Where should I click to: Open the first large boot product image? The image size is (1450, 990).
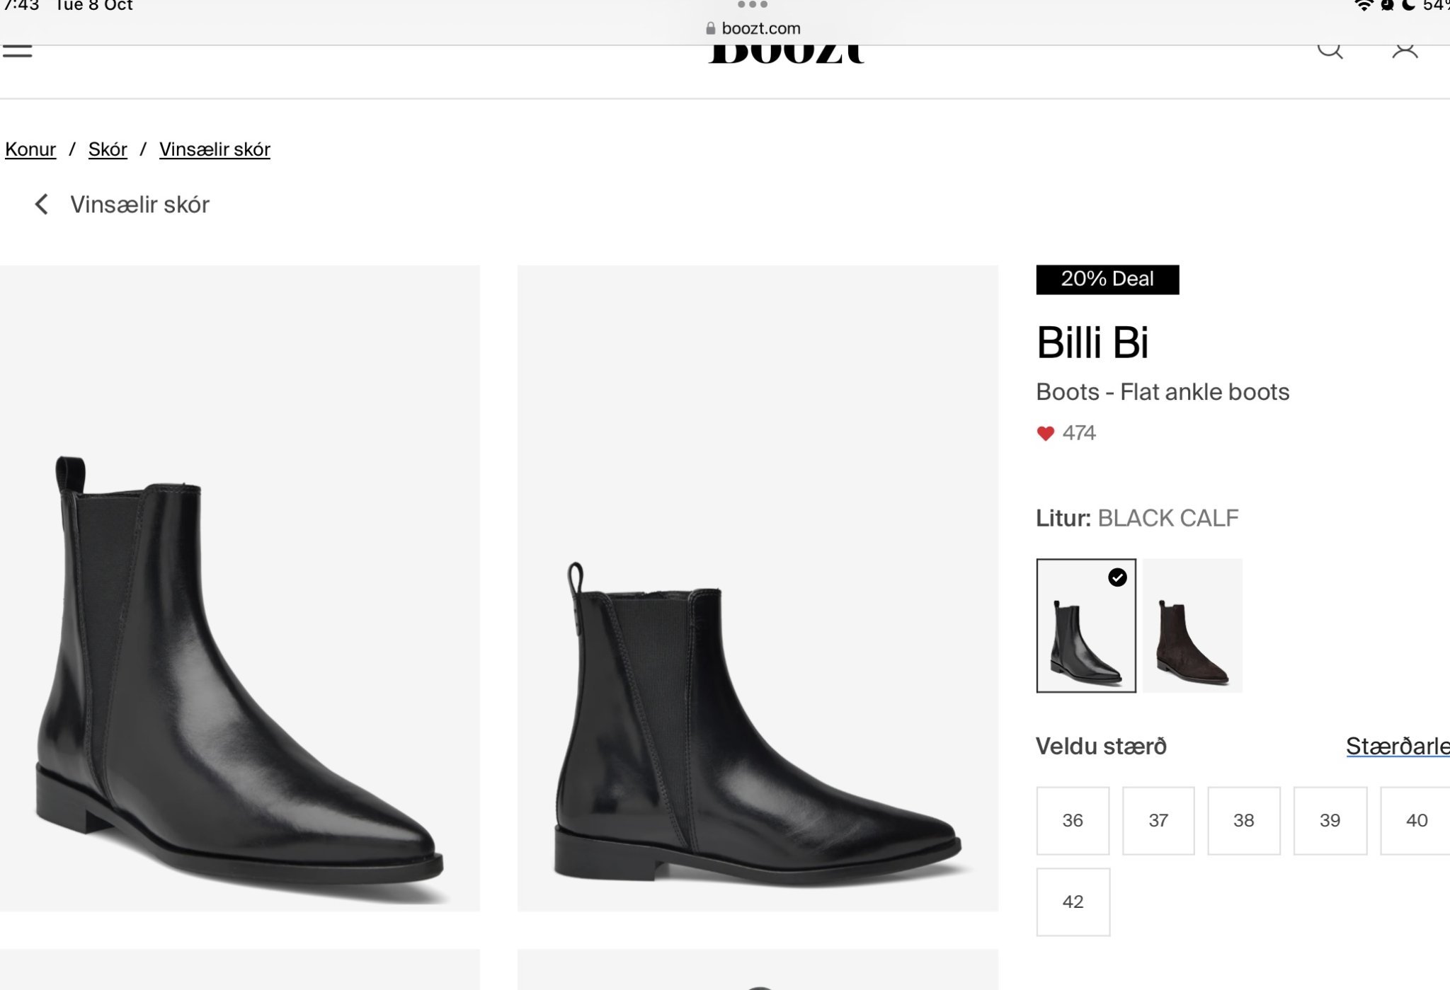pos(239,587)
